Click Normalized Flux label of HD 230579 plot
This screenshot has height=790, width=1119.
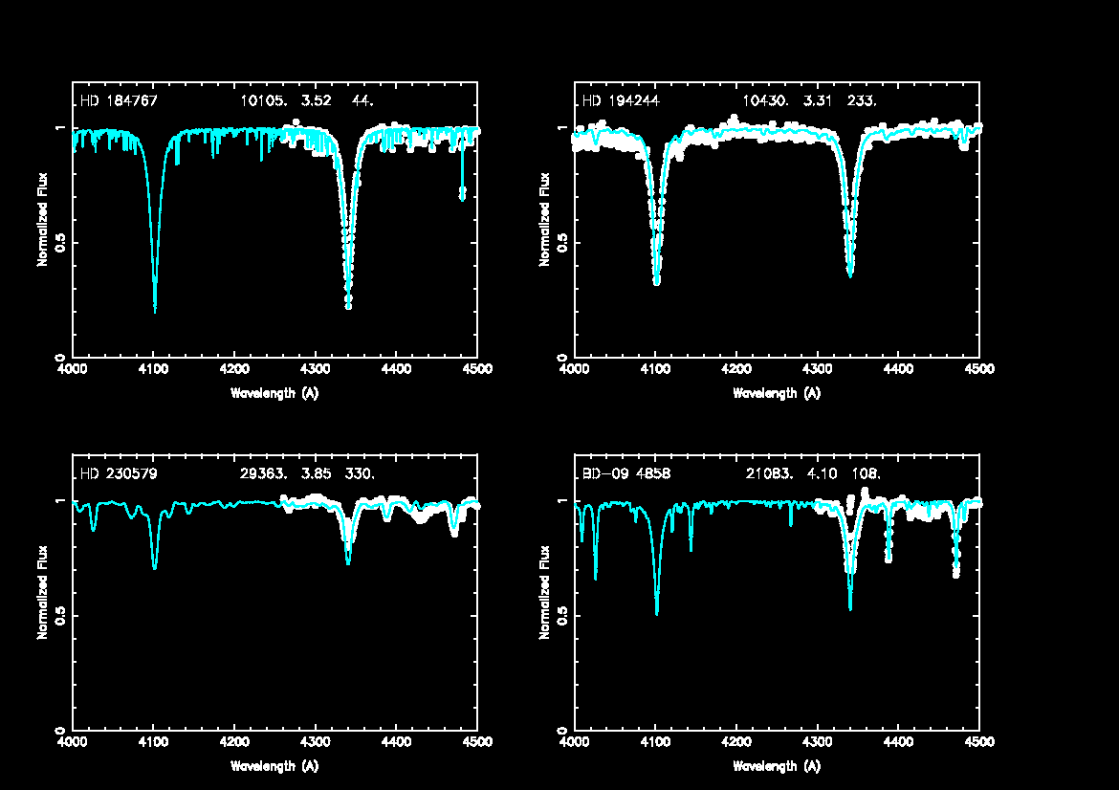[43, 593]
